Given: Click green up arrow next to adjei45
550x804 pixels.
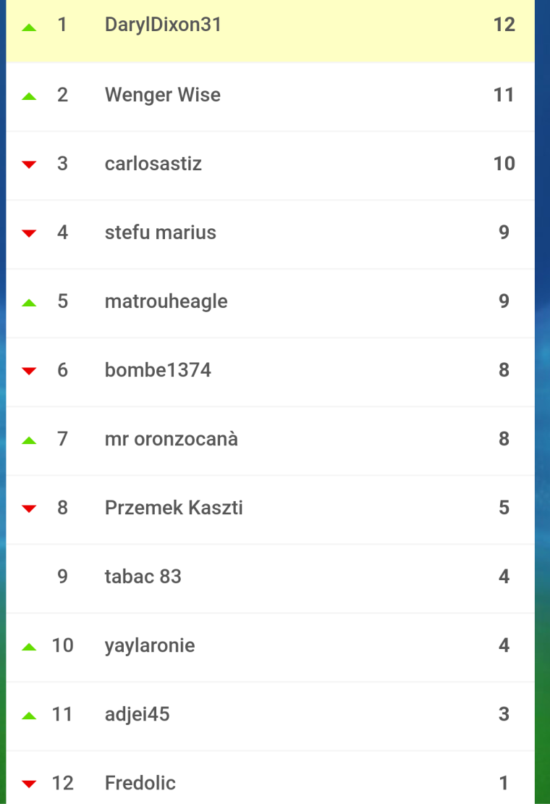Looking at the screenshot, I should 29,716.
